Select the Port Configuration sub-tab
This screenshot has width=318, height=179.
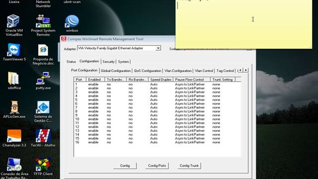point(84,70)
